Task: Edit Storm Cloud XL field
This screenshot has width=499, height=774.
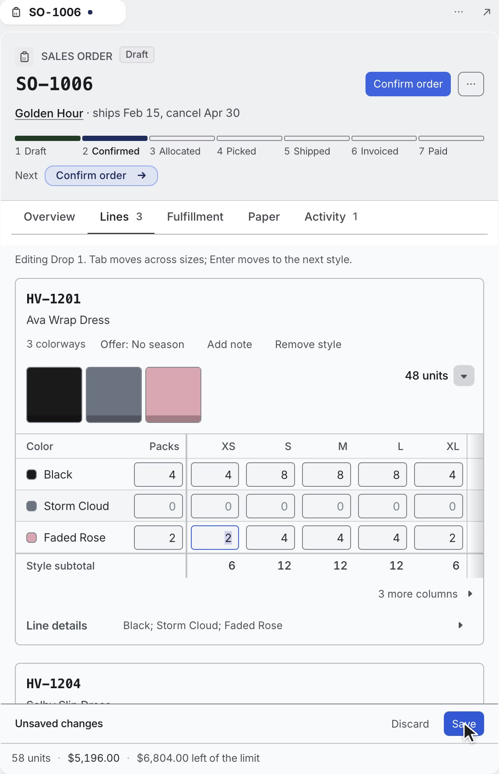Action: (x=439, y=506)
